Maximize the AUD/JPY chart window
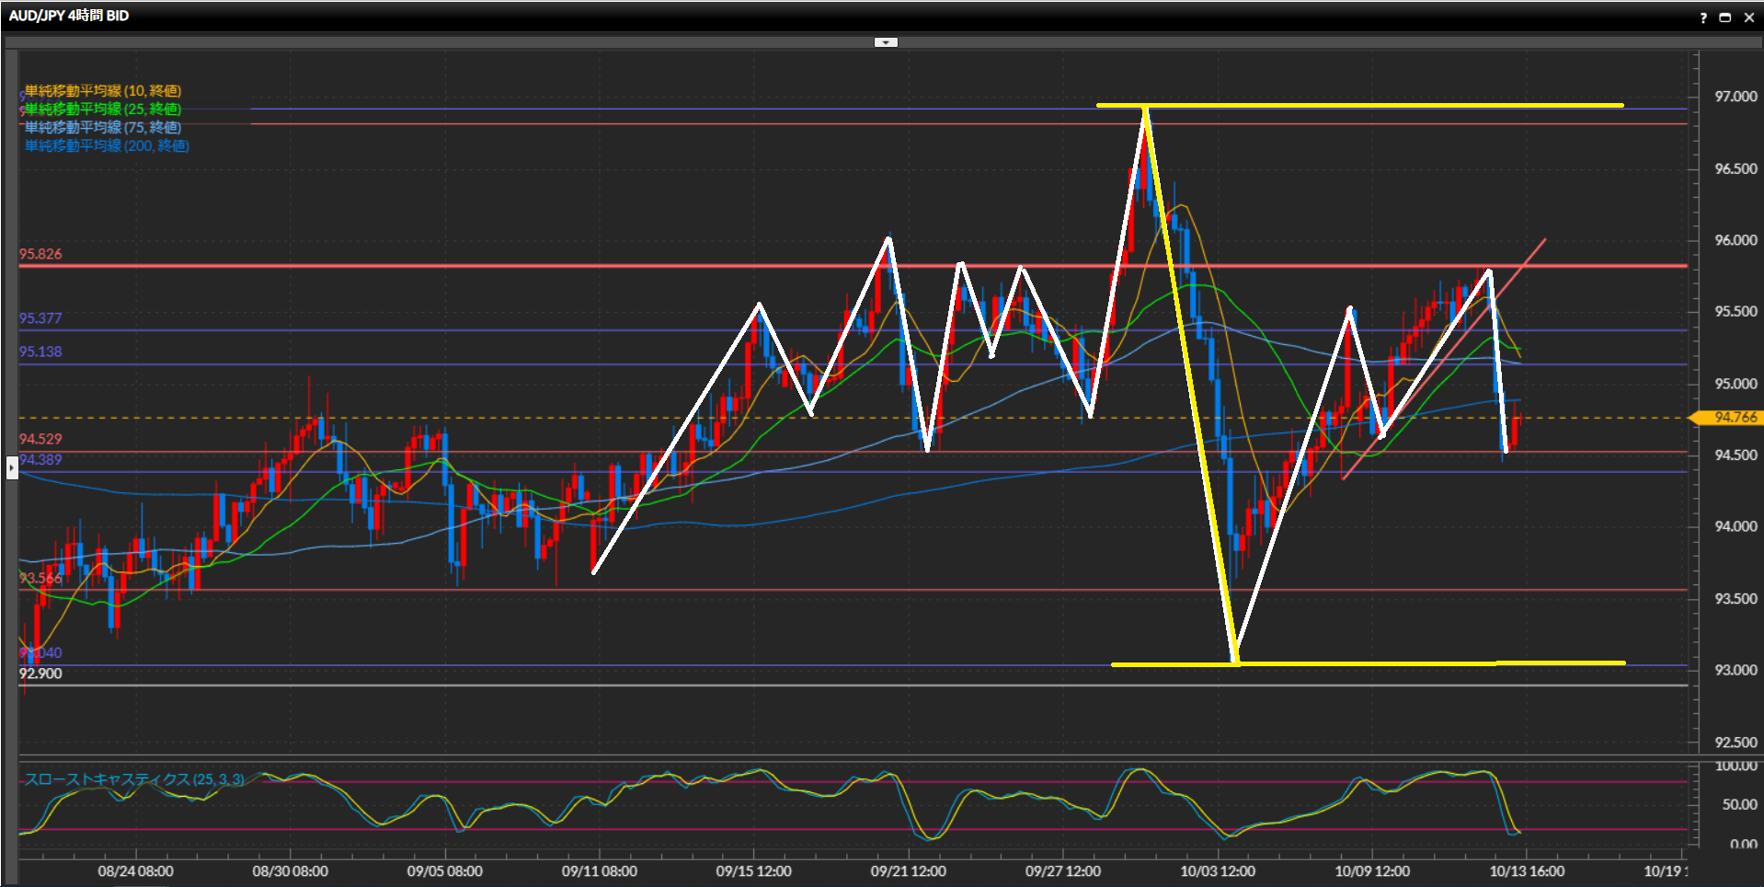1764x887 pixels. 1725,17
